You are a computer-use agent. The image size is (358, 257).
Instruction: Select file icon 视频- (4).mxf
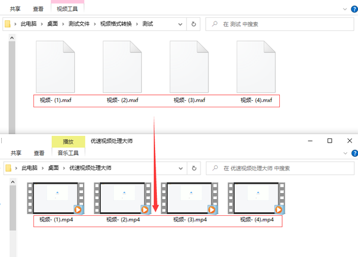[256, 67]
